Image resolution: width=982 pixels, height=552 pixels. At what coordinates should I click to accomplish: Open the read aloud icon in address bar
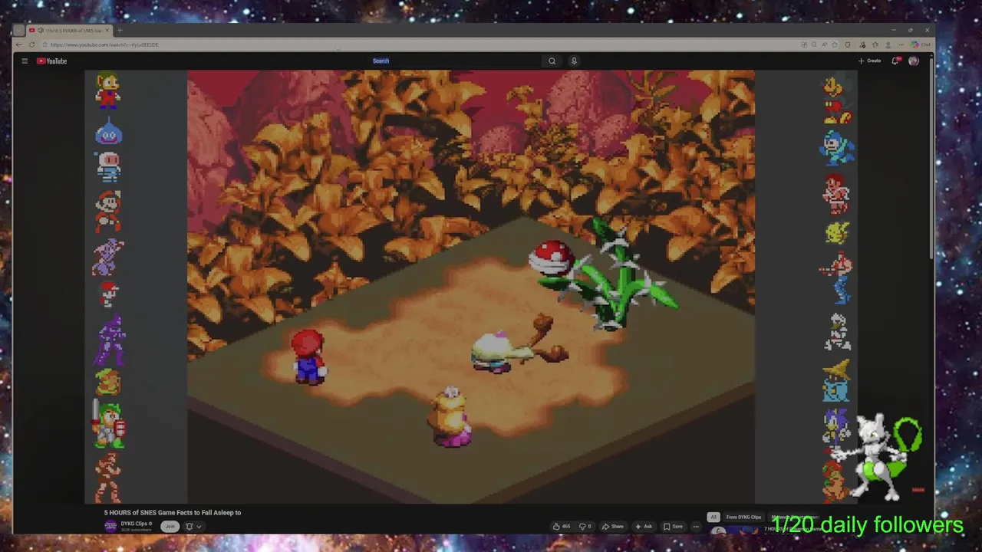(824, 44)
